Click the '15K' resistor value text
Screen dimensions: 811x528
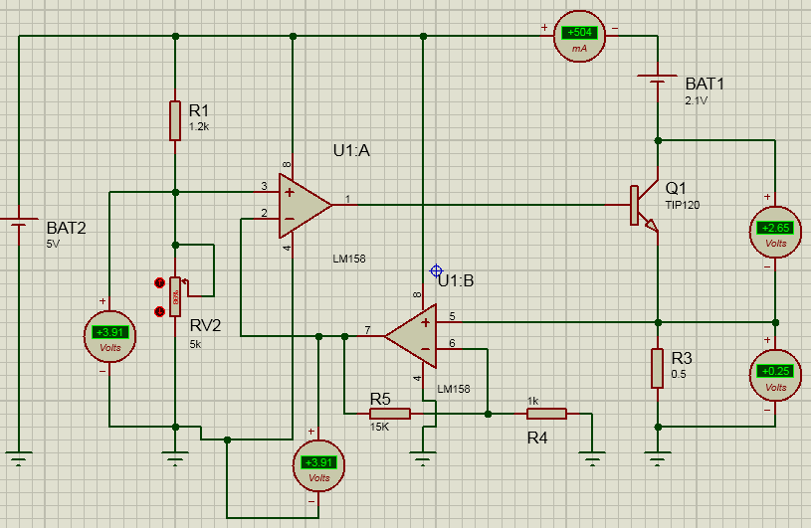pos(379,427)
